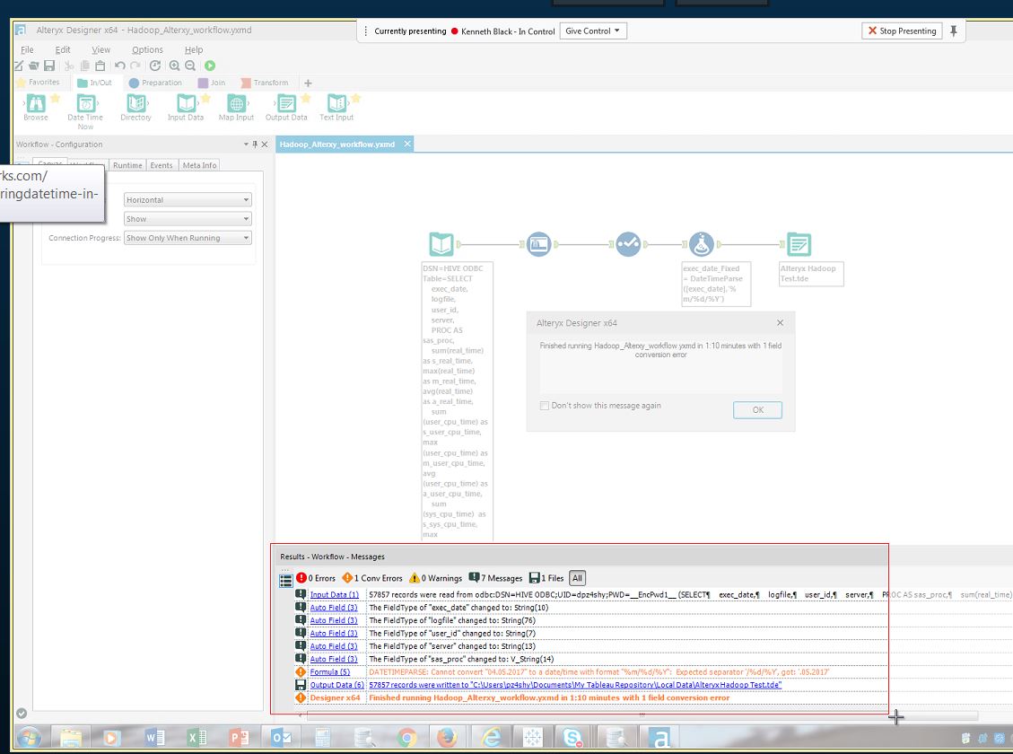Image resolution: width=1013 pixels, height=754 pixels.
Task: Click the Results panel horizontal scrollbar
Action: click(x=642, y=715)
